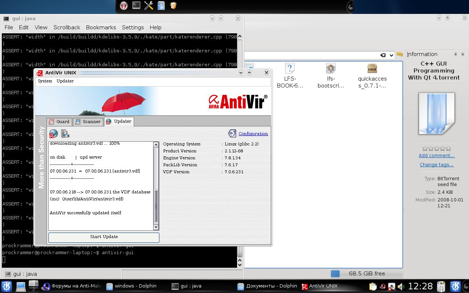Open the AntiVir Updater menu

(65, 81)
